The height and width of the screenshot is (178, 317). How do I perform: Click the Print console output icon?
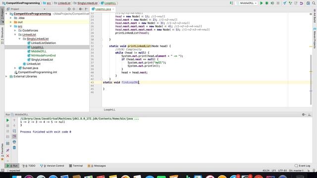[x=14, y=142]
